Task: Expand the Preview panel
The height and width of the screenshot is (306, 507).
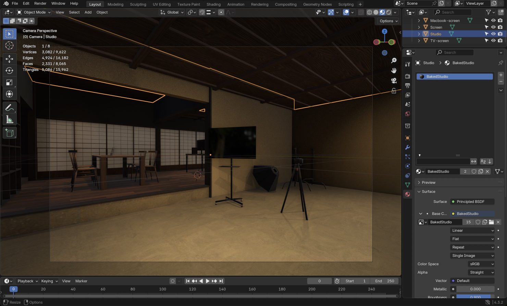Action: [x=428, y=182]
